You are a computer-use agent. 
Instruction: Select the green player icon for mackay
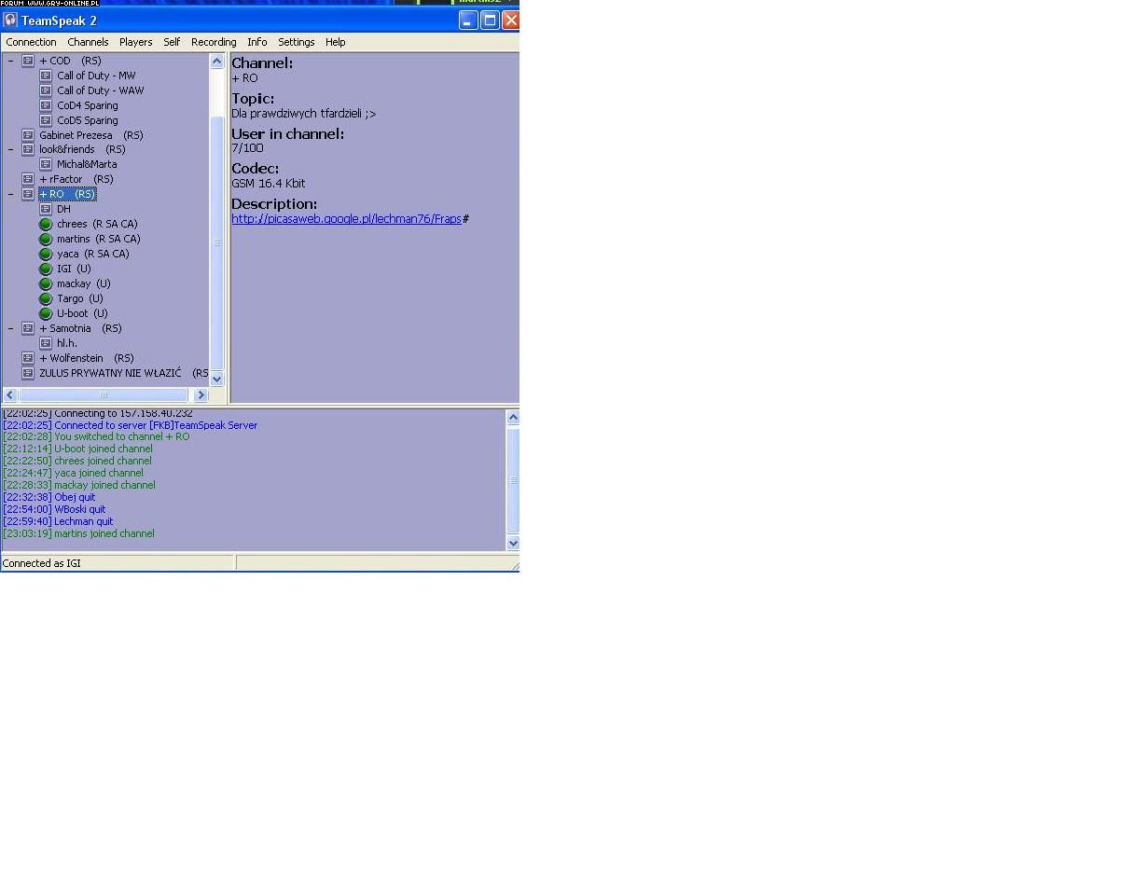coord(46,283)
